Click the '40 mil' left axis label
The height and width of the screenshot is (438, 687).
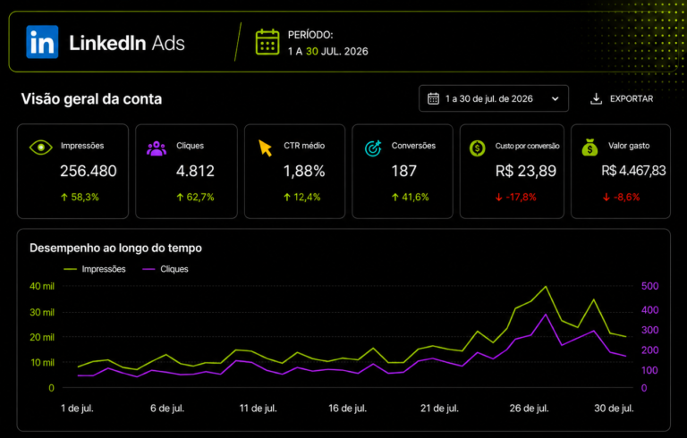tap(42, 286)
